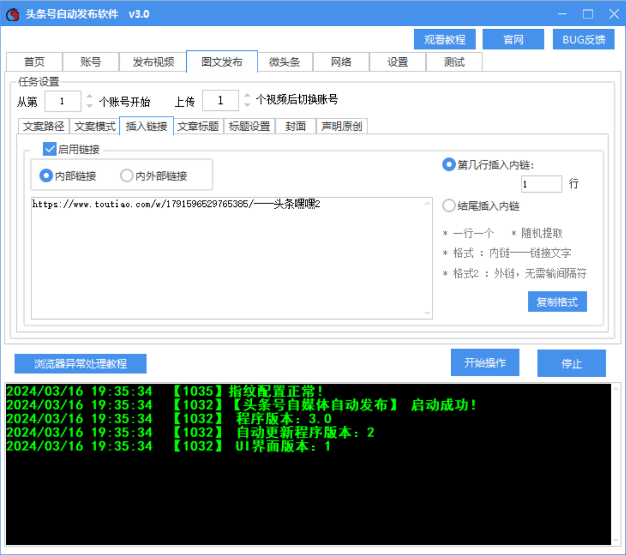Switch to the 首页 tab
Image resolution: width=626 pixels, height=555 pixels.
(34, 62)
